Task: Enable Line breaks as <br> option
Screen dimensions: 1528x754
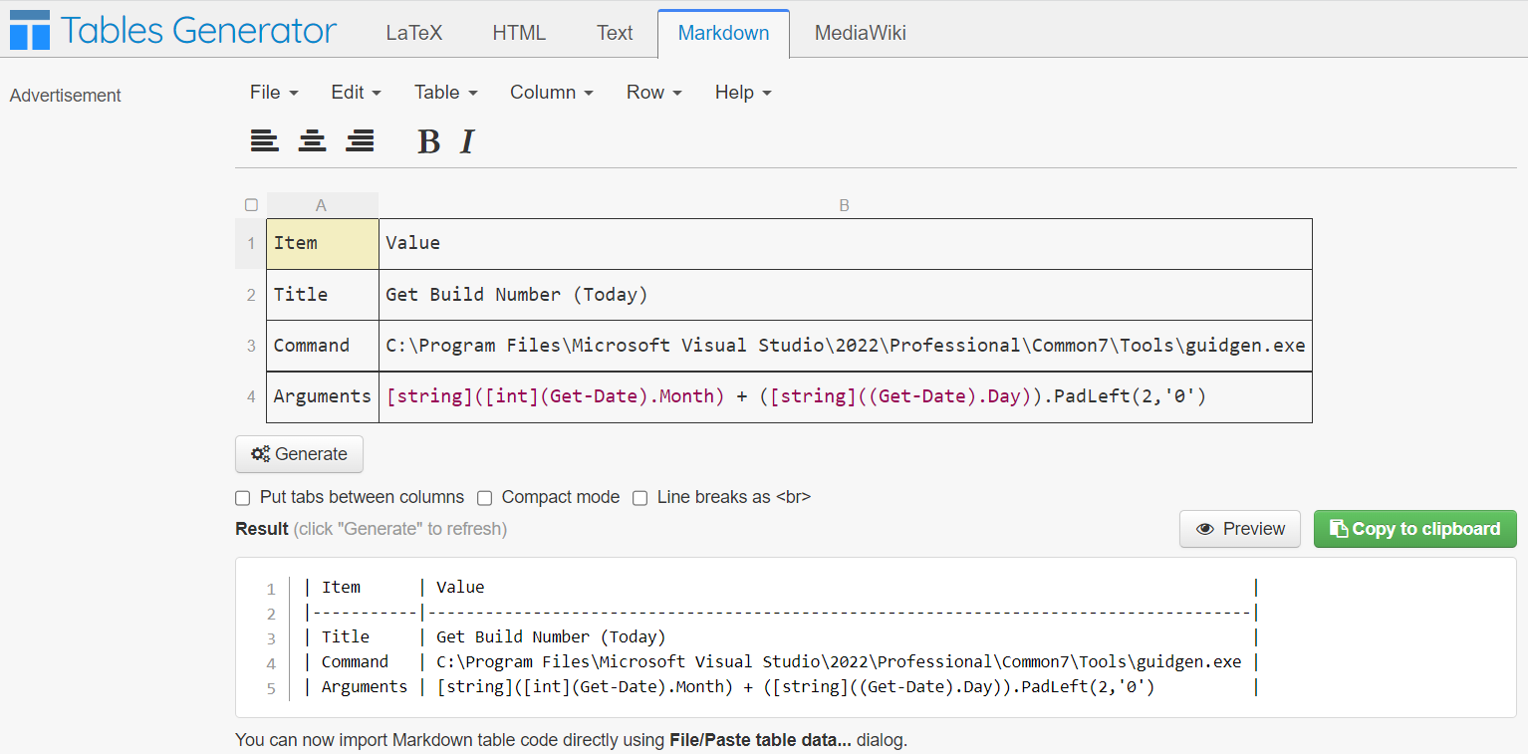Action: point(640,498)
